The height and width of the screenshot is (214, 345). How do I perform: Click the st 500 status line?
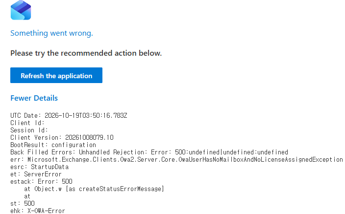[22, 203]
